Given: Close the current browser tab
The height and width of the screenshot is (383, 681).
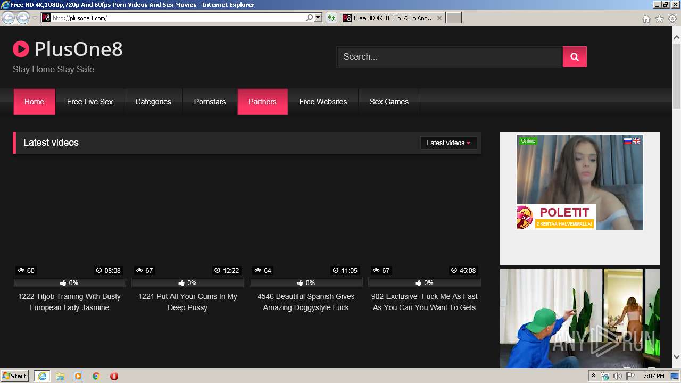Looking at the screenshot, I should 439,18.
